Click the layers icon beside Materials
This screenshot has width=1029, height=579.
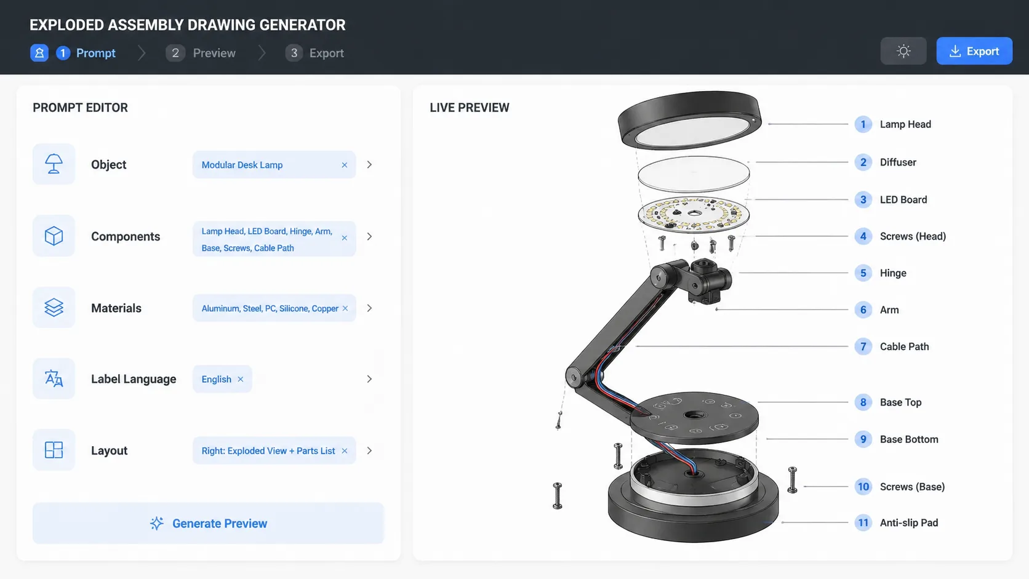(x=54, y=308)
